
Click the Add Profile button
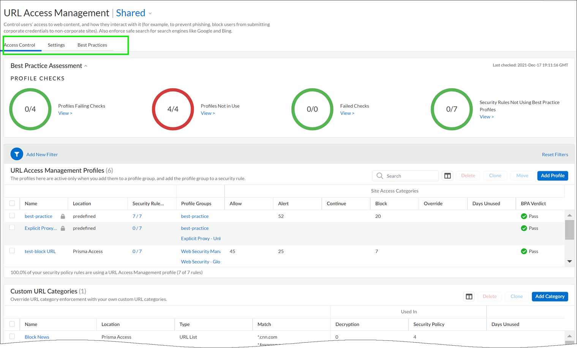[x=552, y=176]
